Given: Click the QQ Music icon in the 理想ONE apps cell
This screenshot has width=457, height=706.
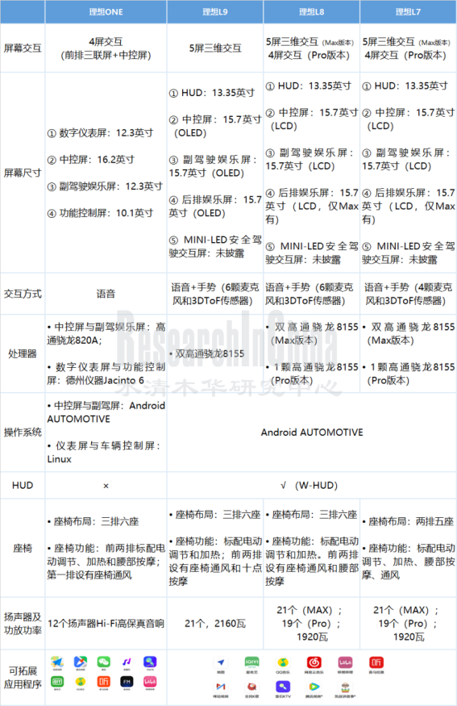Looking at the screenshot, I should pyautogui.click(x=81, y=682).
